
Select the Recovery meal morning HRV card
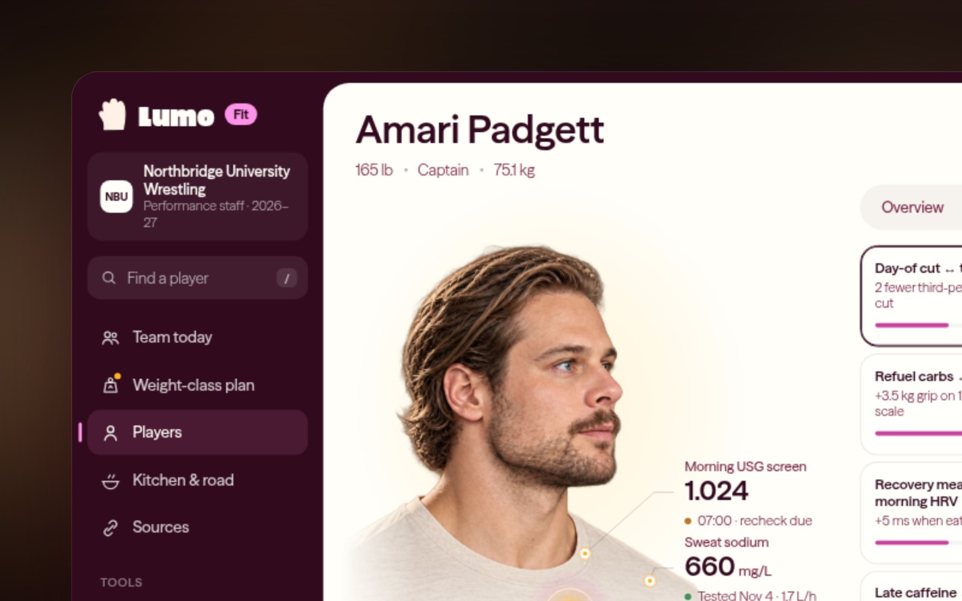[x=911, y=513]
